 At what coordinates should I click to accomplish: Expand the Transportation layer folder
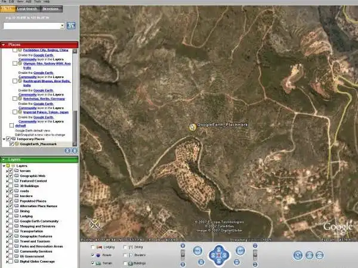[7, 231]
